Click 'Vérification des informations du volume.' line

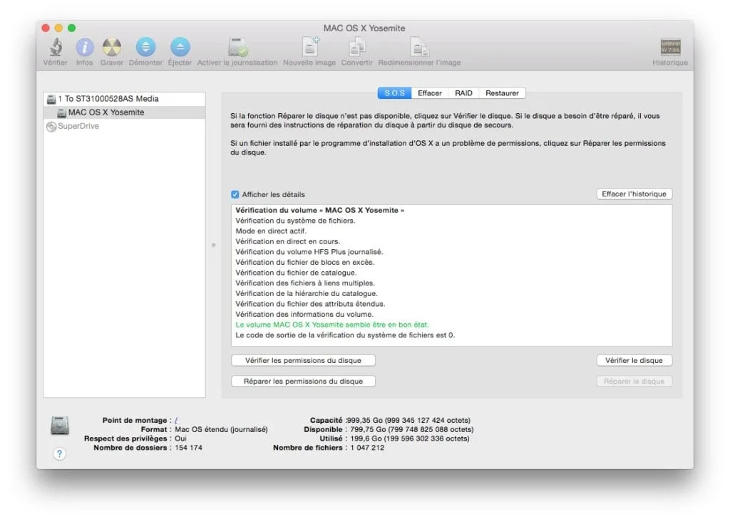(304, 314)
